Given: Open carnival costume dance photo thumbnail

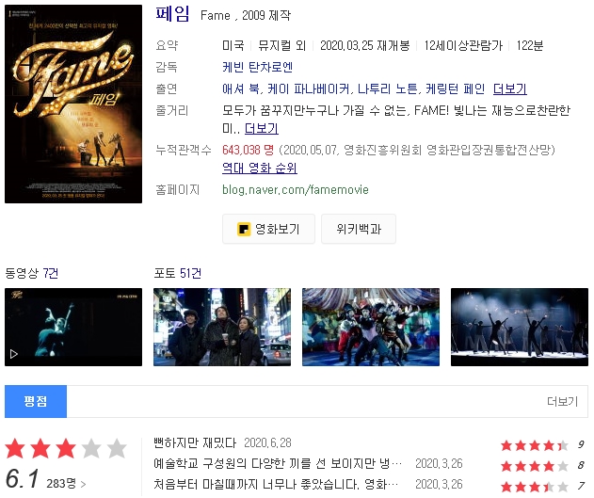Looking at the screenshot, I should [x=371, y=328].
